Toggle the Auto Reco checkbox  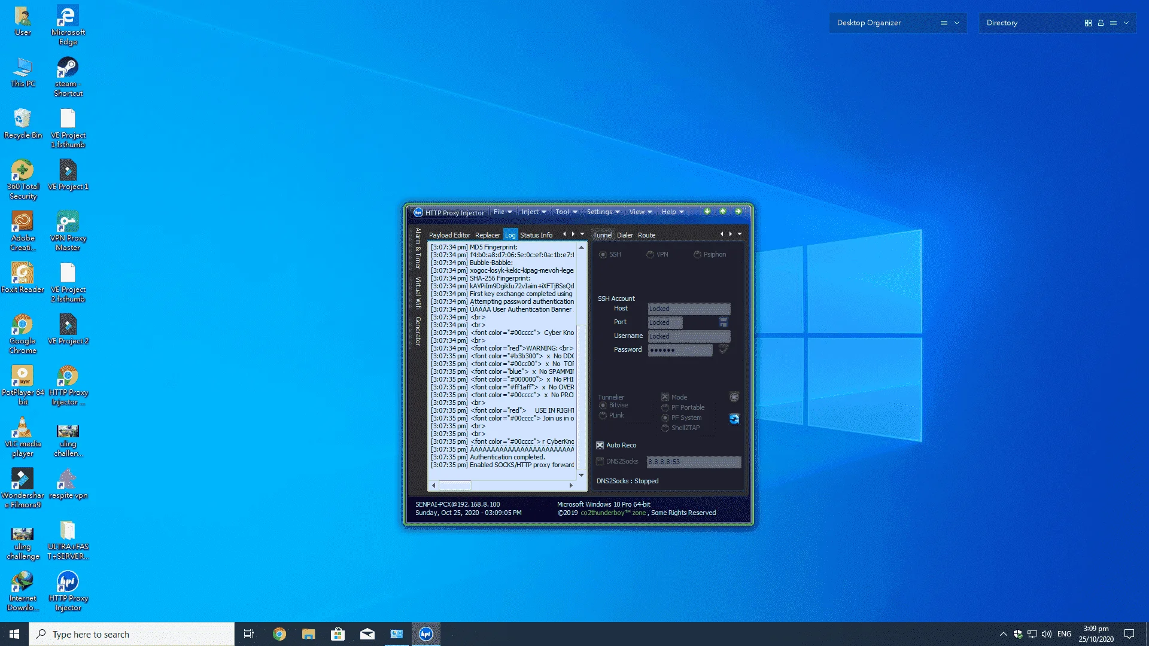point(600,446)
